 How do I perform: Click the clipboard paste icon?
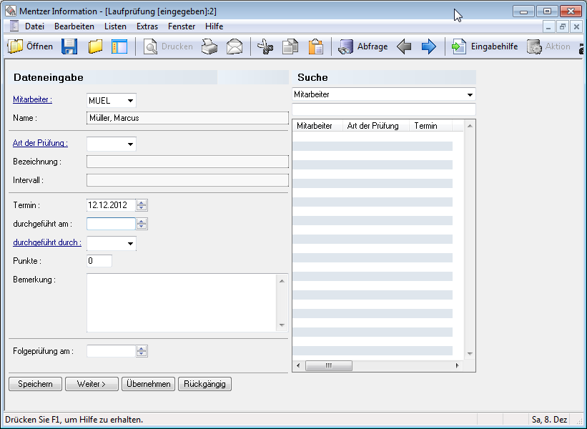tap(315, 47)
